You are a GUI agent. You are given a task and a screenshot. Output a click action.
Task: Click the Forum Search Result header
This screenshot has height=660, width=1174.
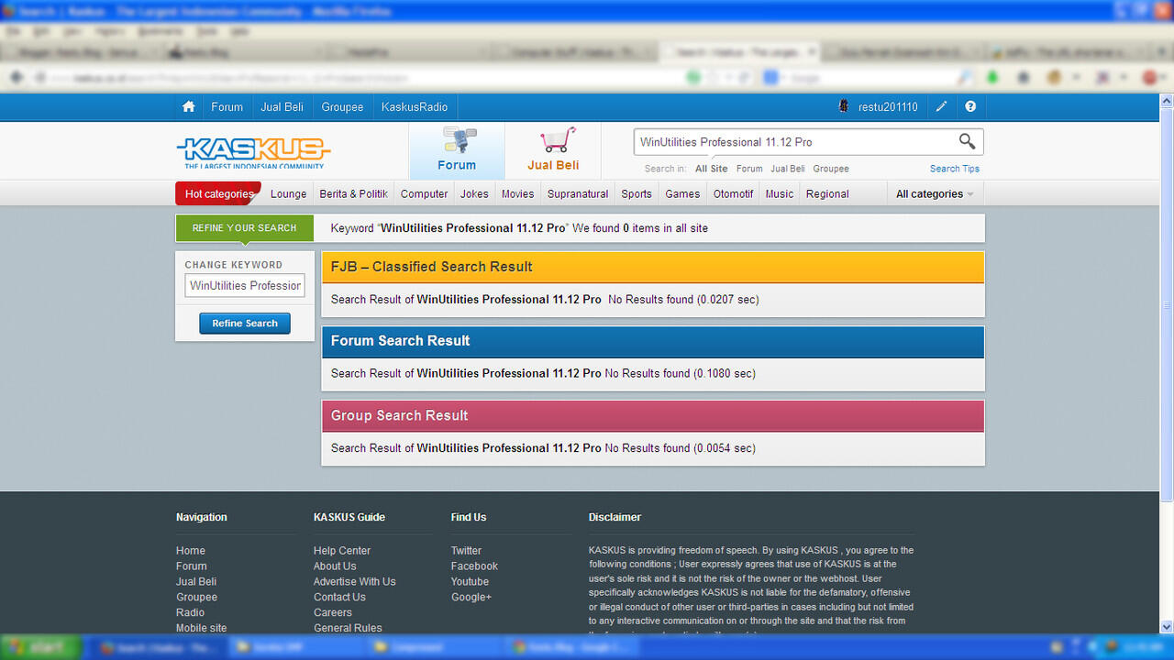coord(653,341)
